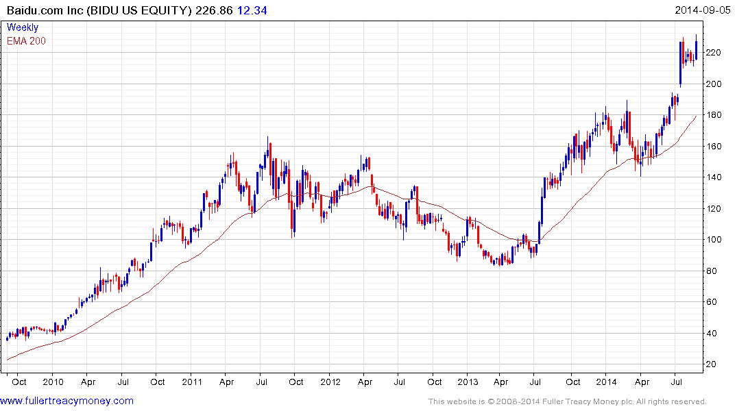This screenshot has height=411, width=737.
Task: Click the EMA 200 legend label
Action: point(26,41)
